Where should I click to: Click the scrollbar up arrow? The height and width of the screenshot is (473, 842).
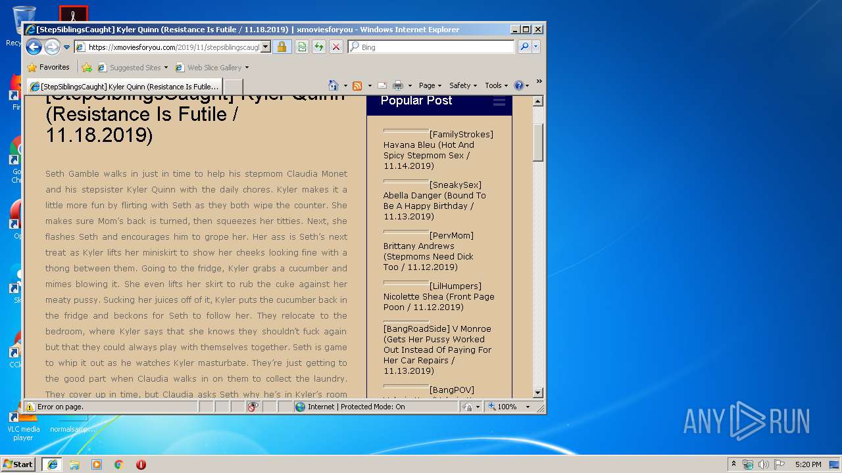[x=537, y=101]
